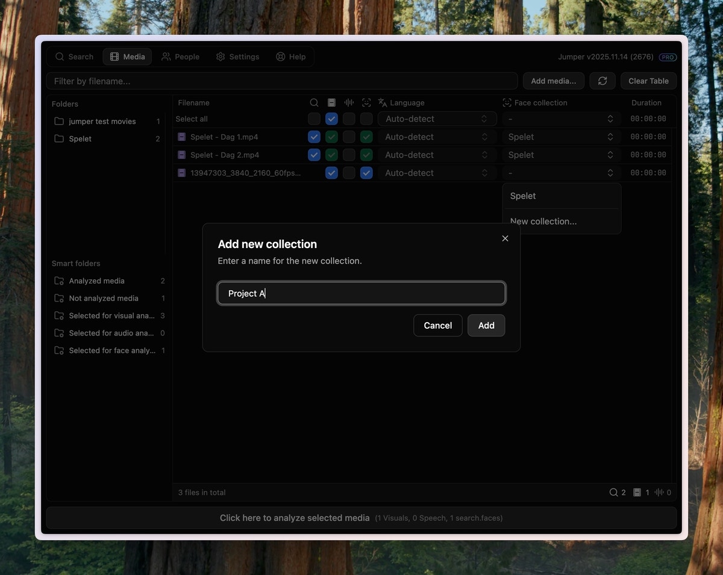The width and height of the screenshot is (723, 575).
Task: Click the Analyzed media smart folder icon
Action: [x=59, y=281]
